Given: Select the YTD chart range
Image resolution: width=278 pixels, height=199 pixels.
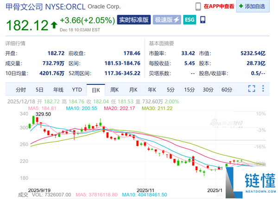Looking at the screenshot, I should pyautogui.click(x=77, y=89).
